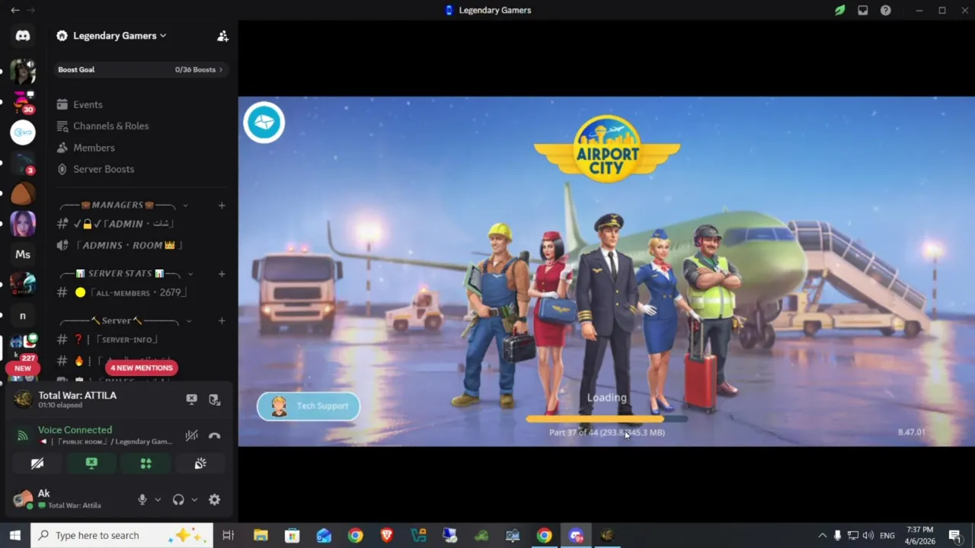Toggle the green screen share button
Viewport: 975px width, 548px height.
[91, 464]
